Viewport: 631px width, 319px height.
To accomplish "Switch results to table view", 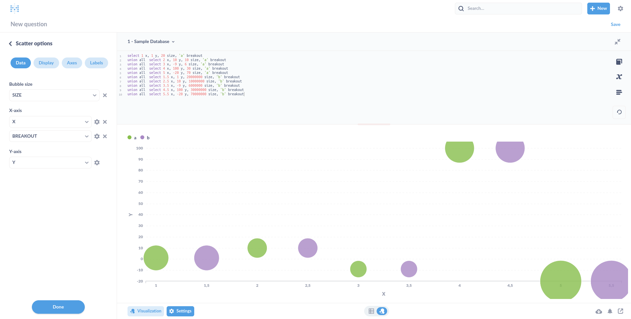I will [371, 311].
